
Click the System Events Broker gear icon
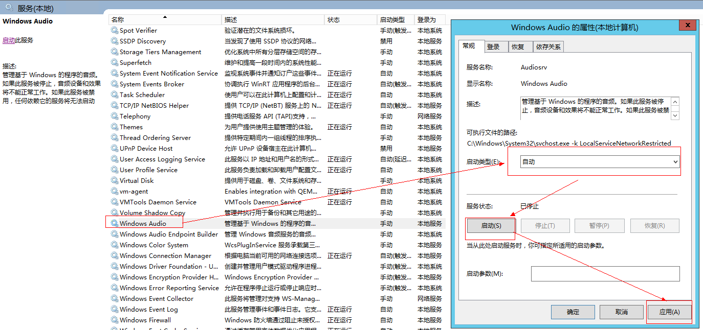click(114, 84)
